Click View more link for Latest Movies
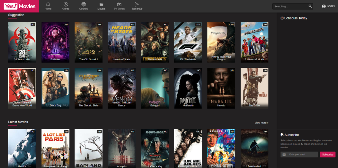 click(x=261, y=123)
